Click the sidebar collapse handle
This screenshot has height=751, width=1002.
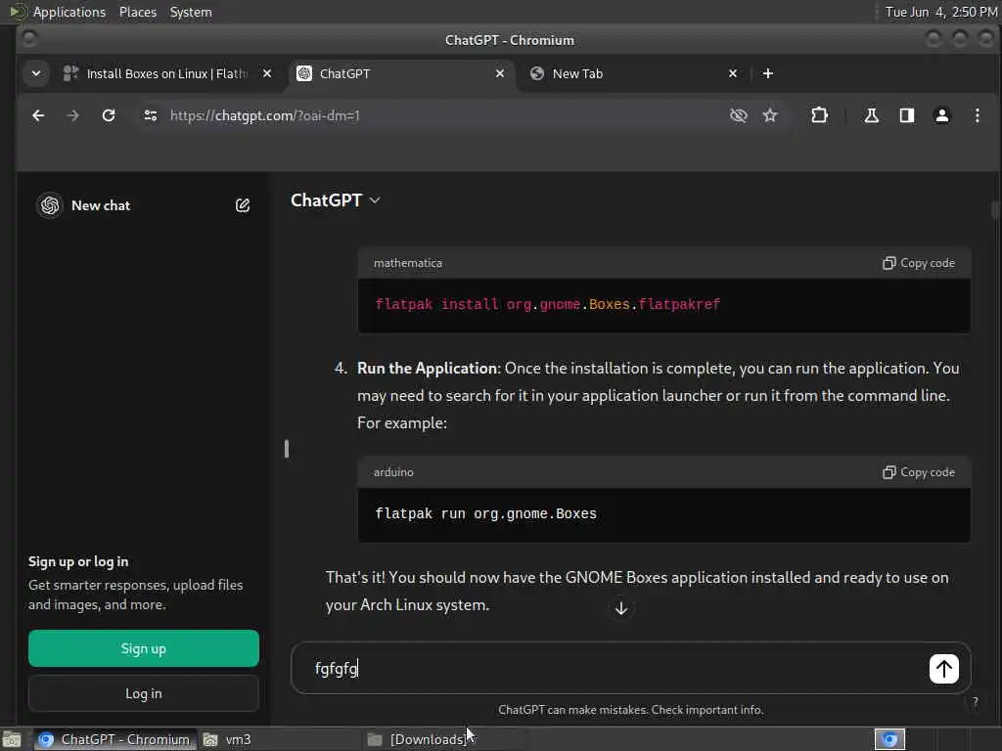pyautogui.click(x=287, y=449)
